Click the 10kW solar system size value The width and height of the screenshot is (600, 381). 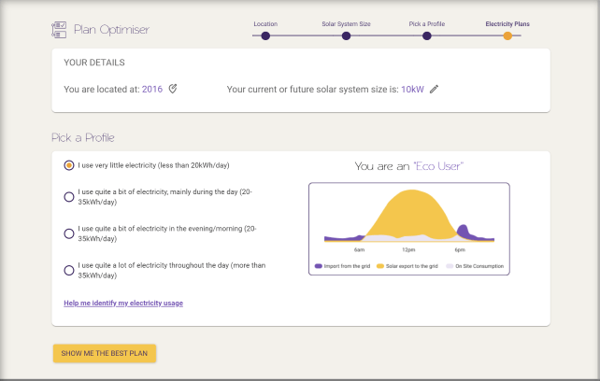tap(412, 89)
